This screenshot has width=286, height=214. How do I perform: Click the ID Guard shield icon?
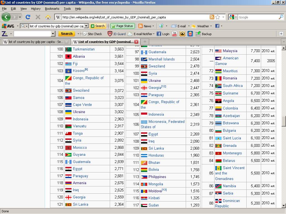(x=110, y=34)
